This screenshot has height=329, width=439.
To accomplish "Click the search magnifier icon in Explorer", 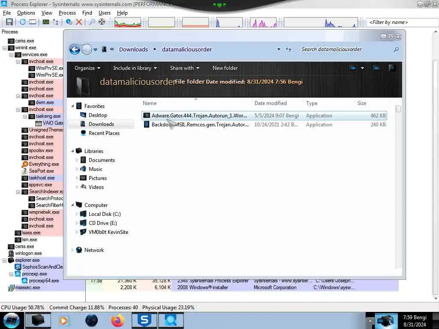I will (x=396, y=50).
